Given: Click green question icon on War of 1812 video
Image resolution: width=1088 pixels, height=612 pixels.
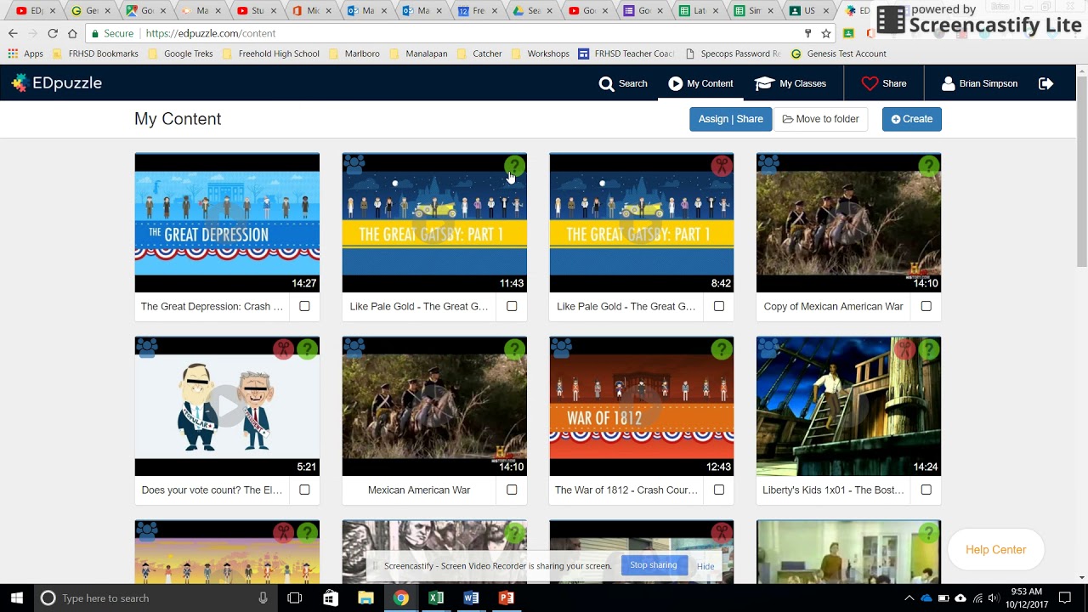Looking at the screenshot, I should [x=722, y=349].
